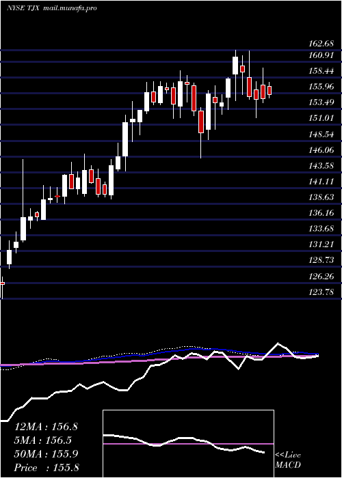The image size is (342, 478).
Task: Click the 138.63 price level label
Action: tap(321, 197)
